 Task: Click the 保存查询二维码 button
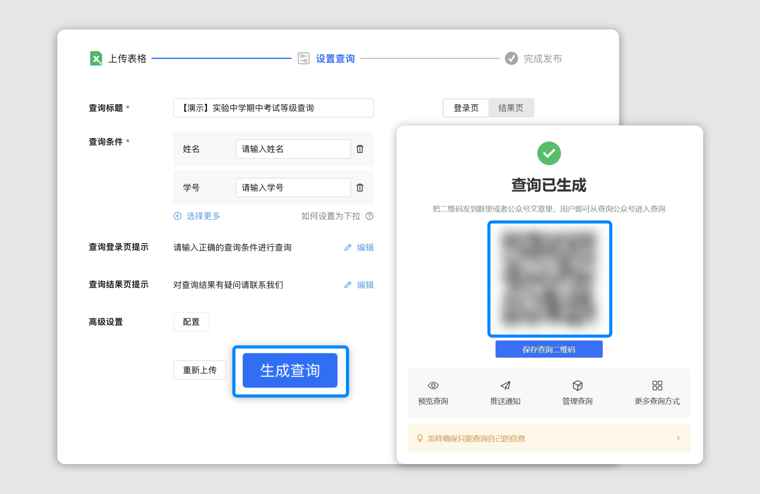point(549,349)
